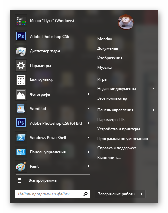
Task: Open the WordPad icon
Action: 21,109
